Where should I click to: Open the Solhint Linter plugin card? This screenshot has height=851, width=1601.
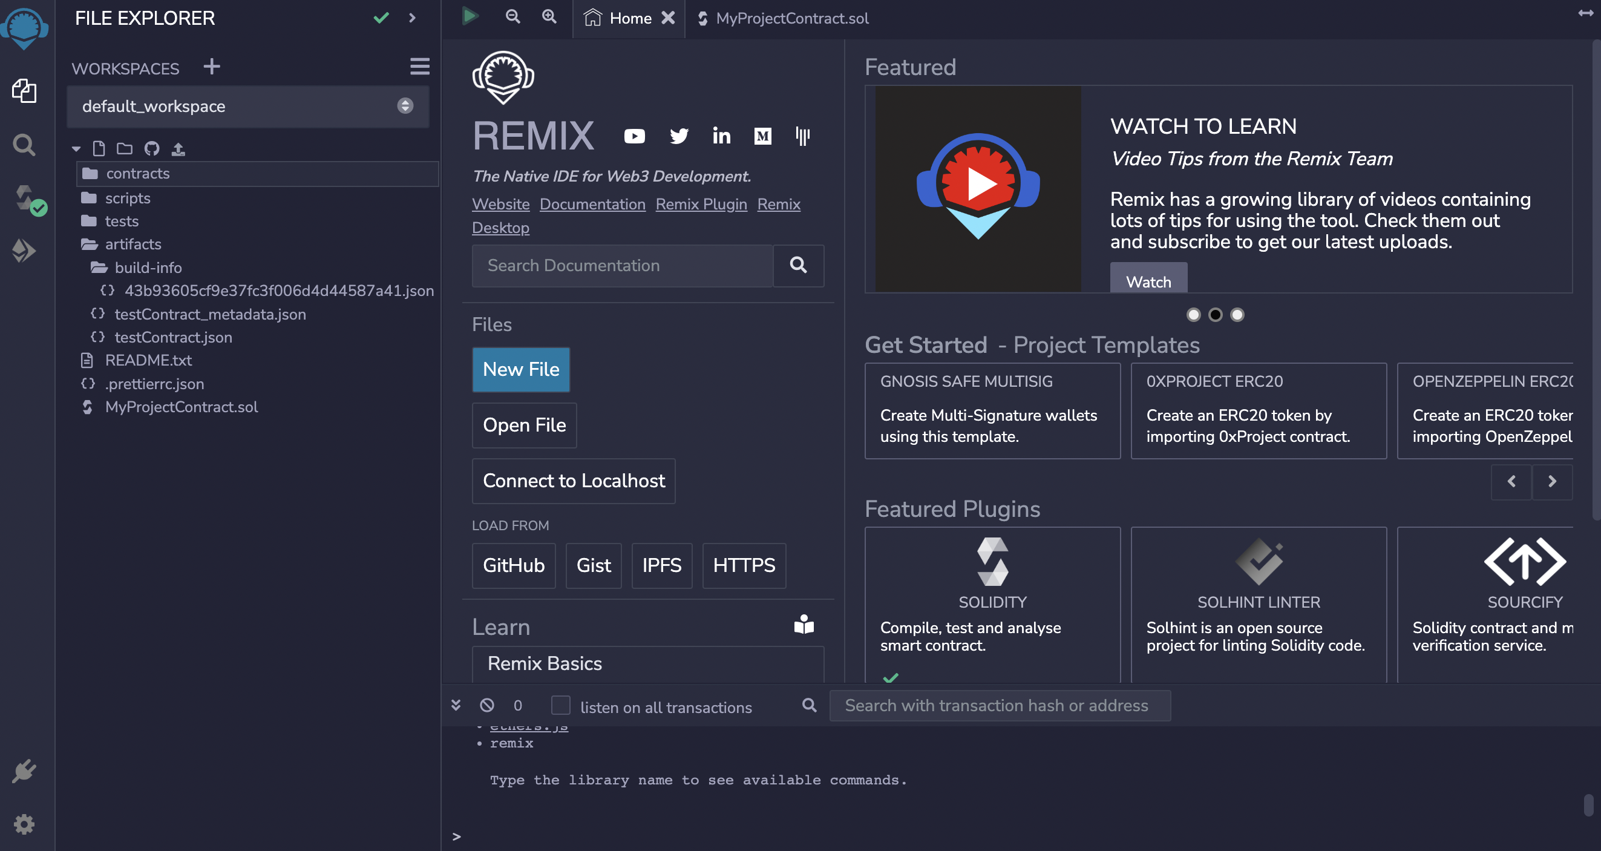(x=1259, y=604)
